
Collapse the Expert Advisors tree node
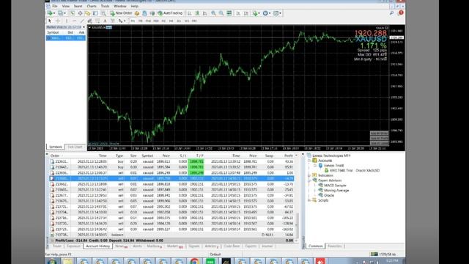point(309,180)
